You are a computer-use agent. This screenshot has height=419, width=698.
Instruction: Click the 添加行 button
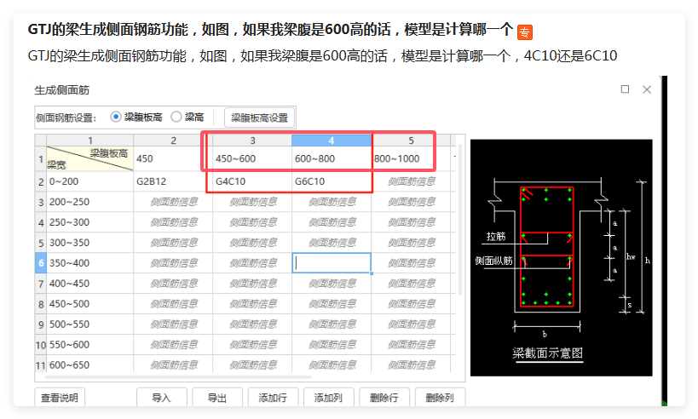[273, 398]
